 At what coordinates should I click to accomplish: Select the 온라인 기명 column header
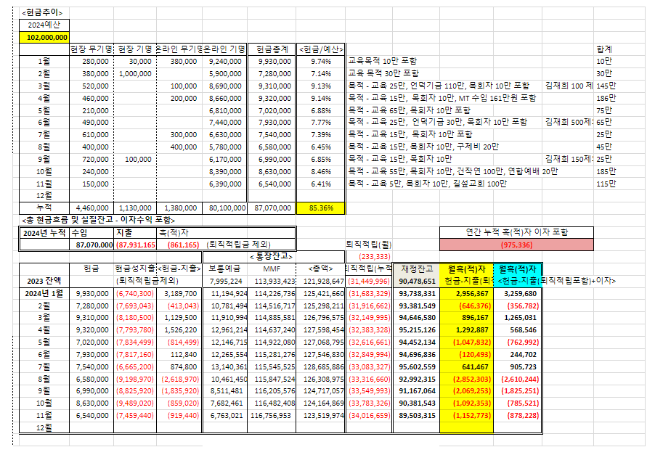[x=225, y=49]
